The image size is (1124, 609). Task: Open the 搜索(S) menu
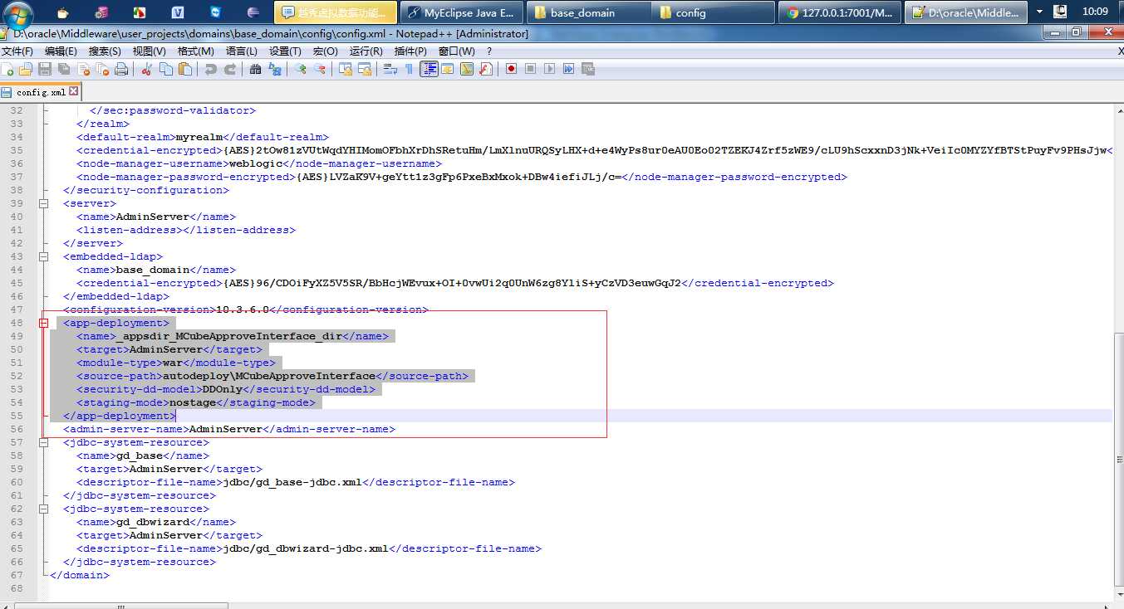[105, 51]
